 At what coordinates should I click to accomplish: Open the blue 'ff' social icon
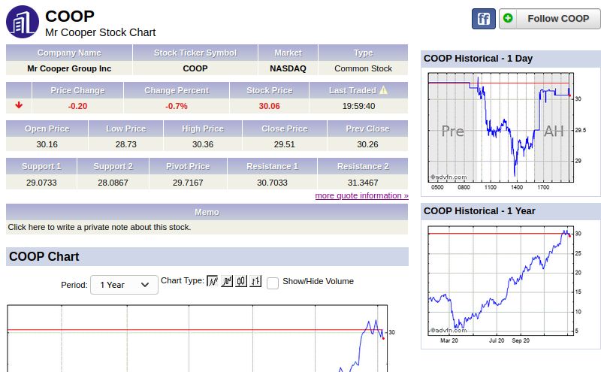coord(483,18)
